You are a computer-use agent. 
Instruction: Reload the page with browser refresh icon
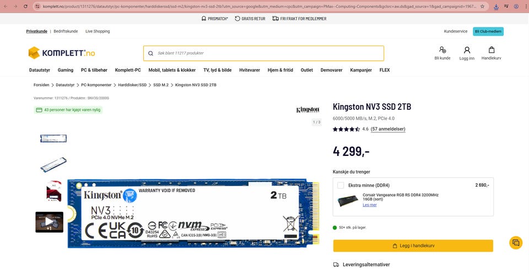25,6
